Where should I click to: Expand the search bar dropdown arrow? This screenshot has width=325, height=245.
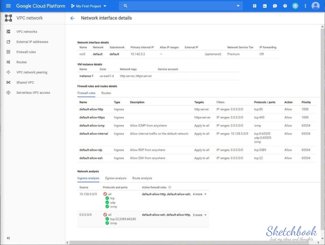(x=238, y=6)
